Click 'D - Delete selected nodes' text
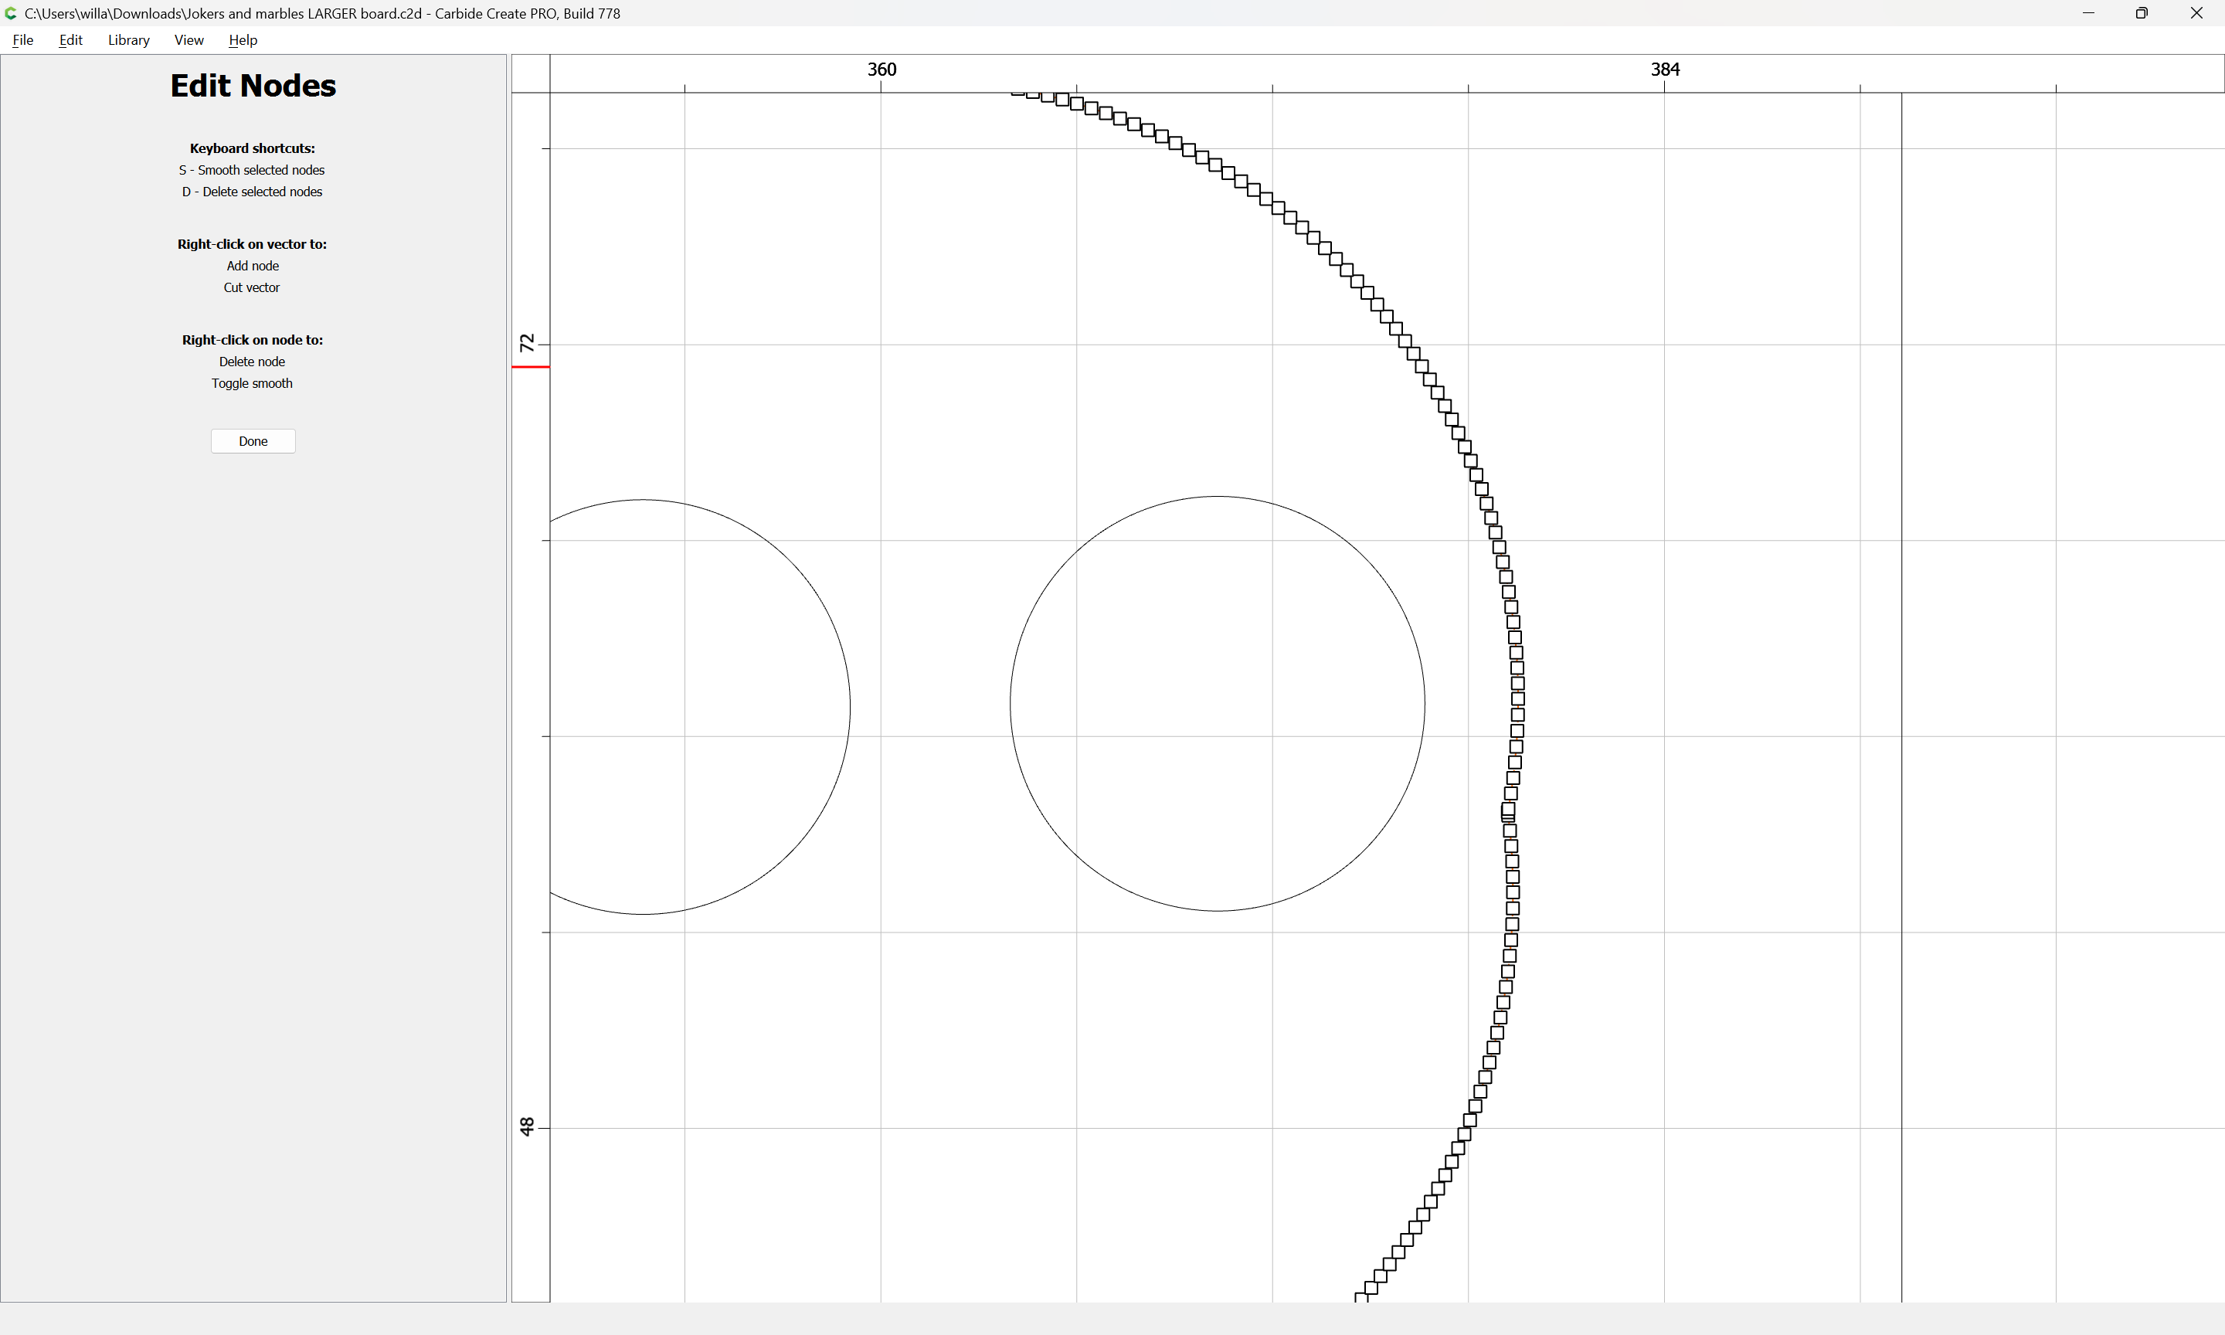This screenshot has width=2225, height=1335. click(252, 192)
